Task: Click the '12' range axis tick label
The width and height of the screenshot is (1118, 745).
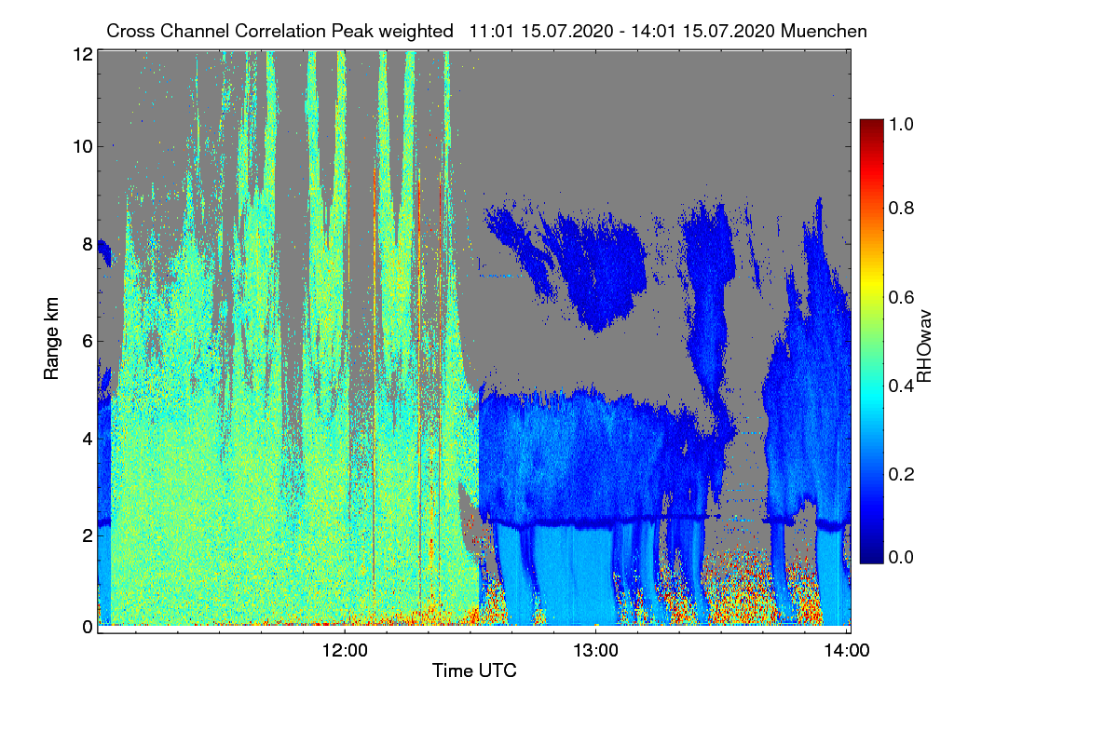Action: pos(83,55)
